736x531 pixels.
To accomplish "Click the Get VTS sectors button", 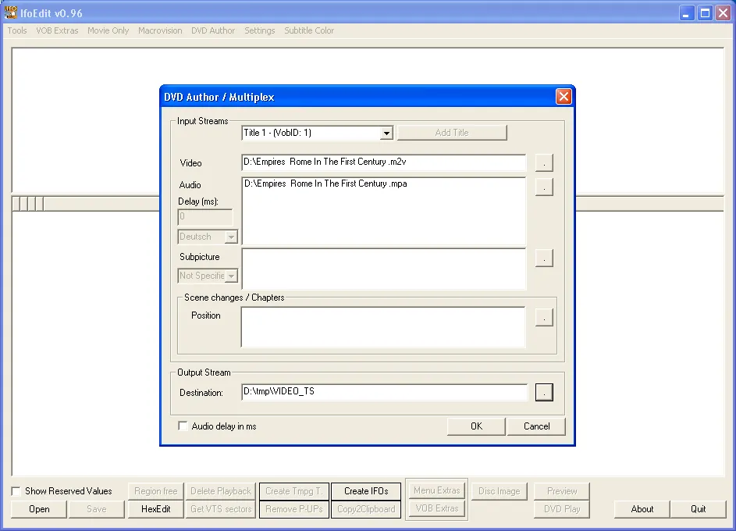I will tap(221, 509).
